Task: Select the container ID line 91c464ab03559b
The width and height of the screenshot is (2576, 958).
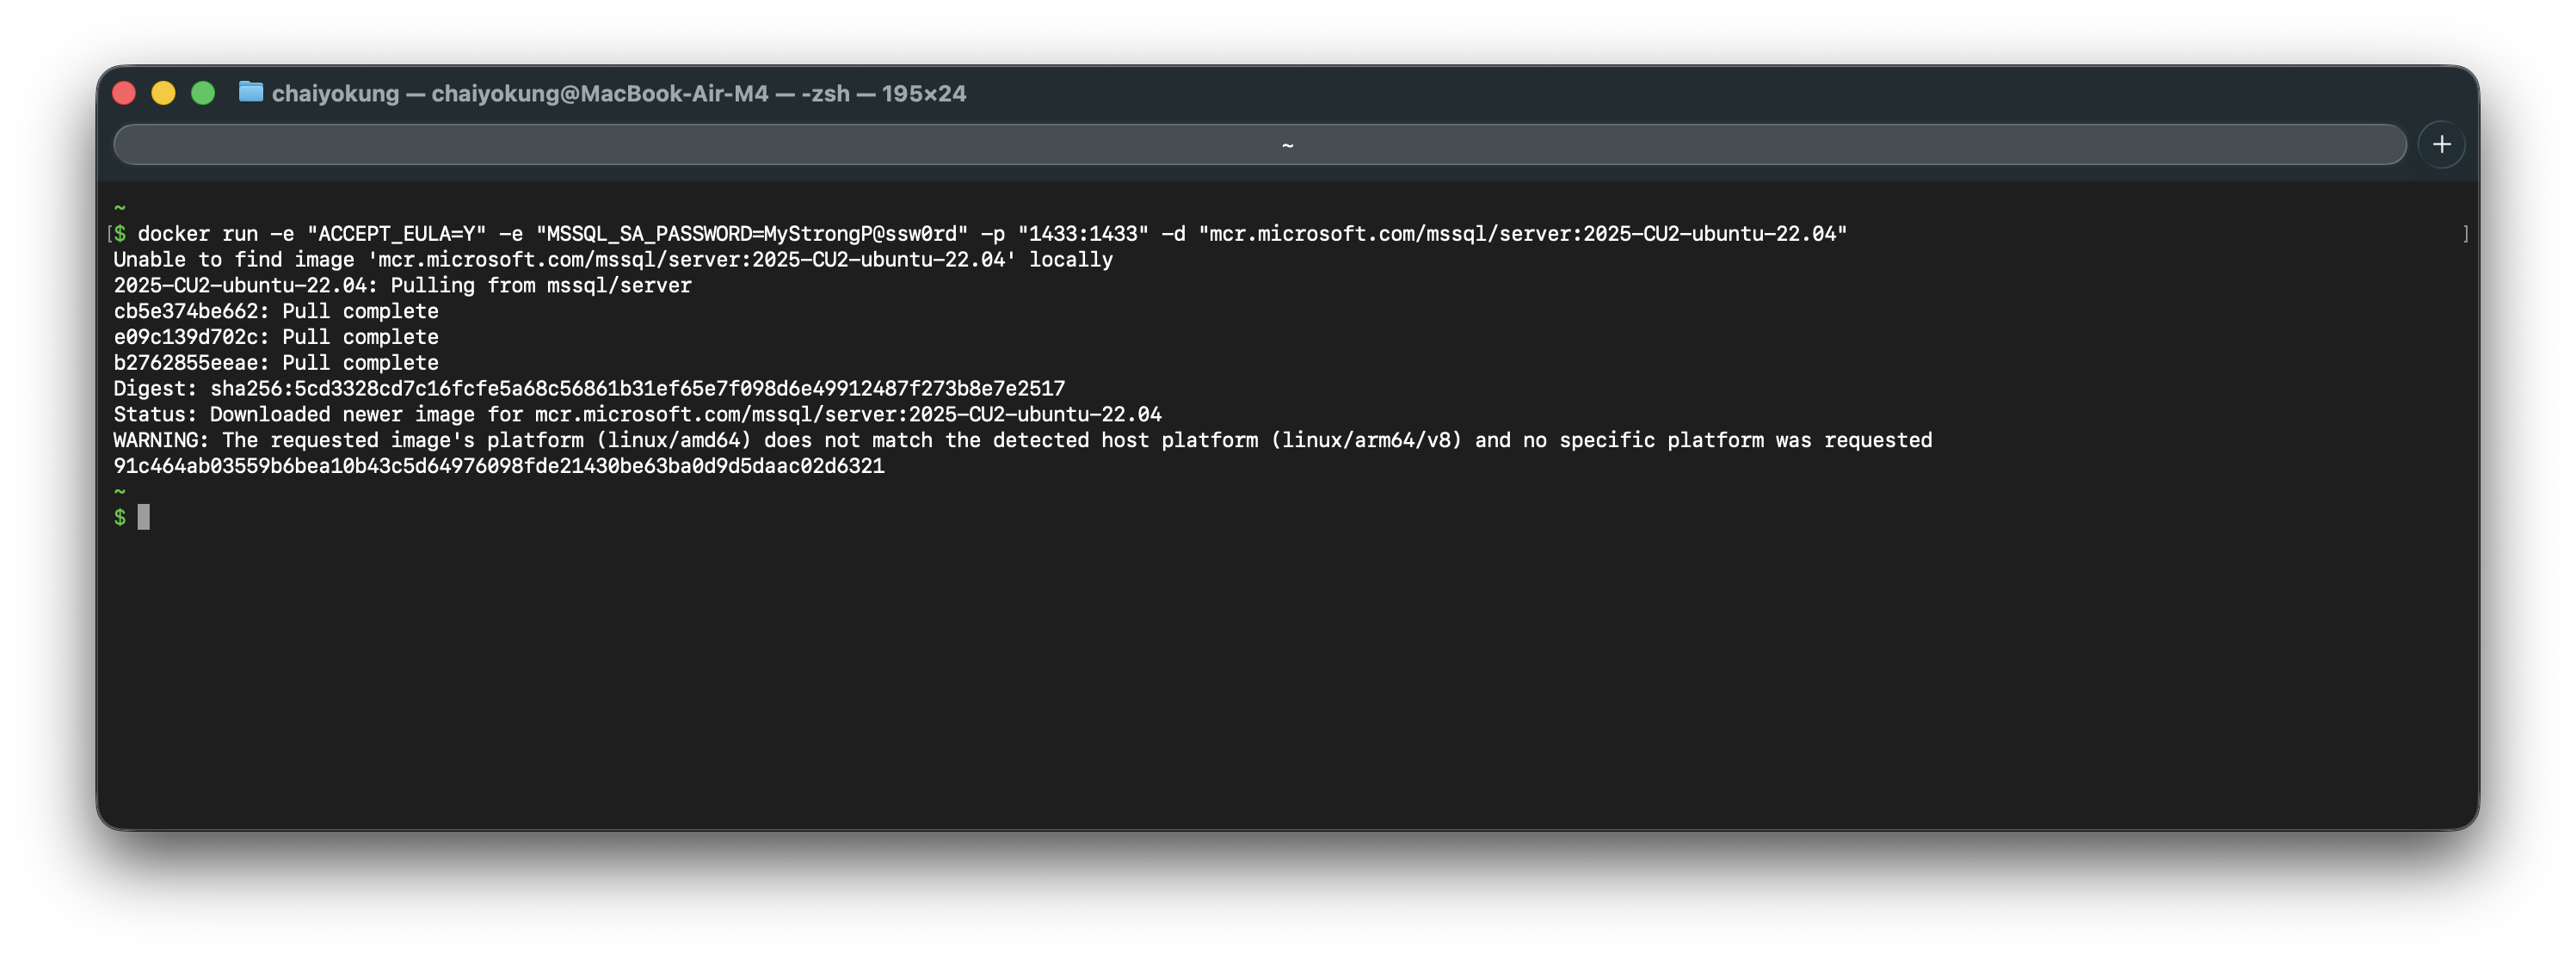Action: [498, 465]
